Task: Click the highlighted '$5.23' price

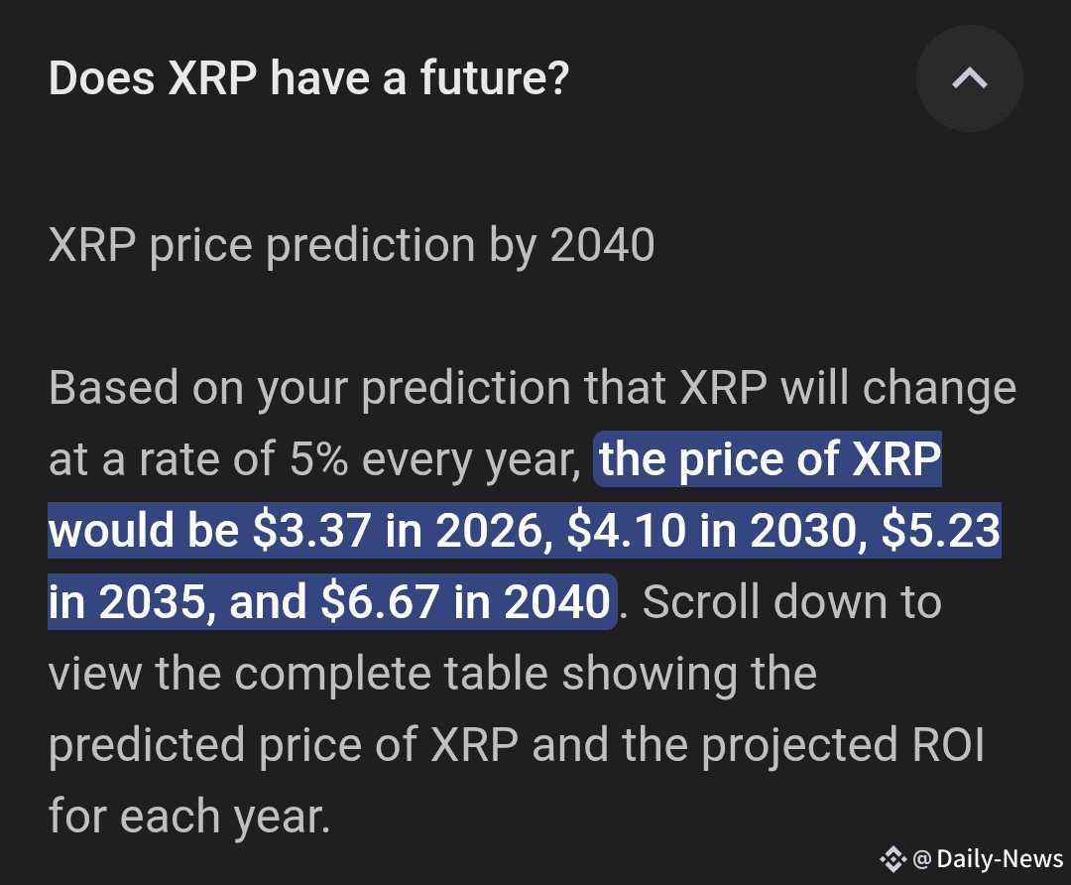Action: point(940,531)
